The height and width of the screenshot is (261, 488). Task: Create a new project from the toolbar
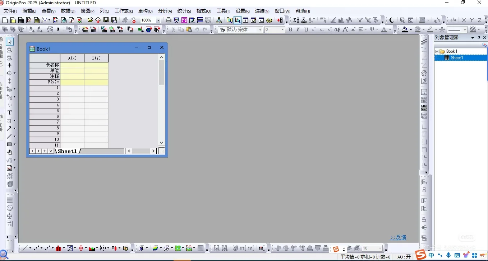tap(5, 20)
